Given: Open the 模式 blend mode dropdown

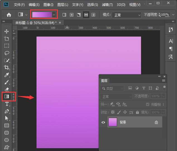Looking at the screenshot, I should [127, 15].
